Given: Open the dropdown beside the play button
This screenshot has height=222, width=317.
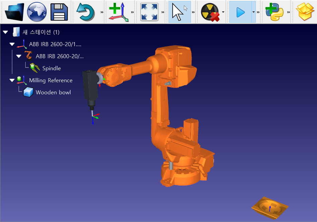Looking at the screenshot, I should point(253,12).
